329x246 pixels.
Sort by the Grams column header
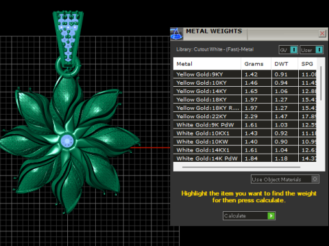pos(256,64)
